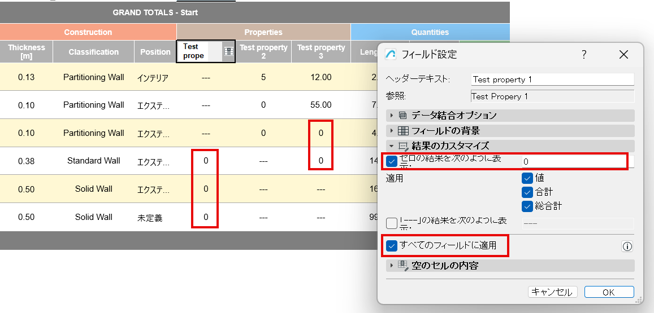Select the Position column header
Screen dimensions: 654x313
pos(155,52)
